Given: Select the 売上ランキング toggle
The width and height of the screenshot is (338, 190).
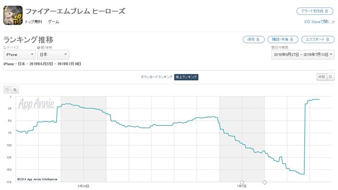Looking at the screenshot, I should click(x=186, y=77).
